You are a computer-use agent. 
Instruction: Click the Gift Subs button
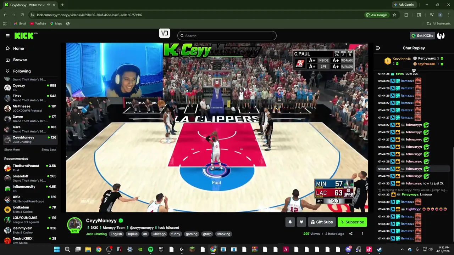tap(322, 222)
